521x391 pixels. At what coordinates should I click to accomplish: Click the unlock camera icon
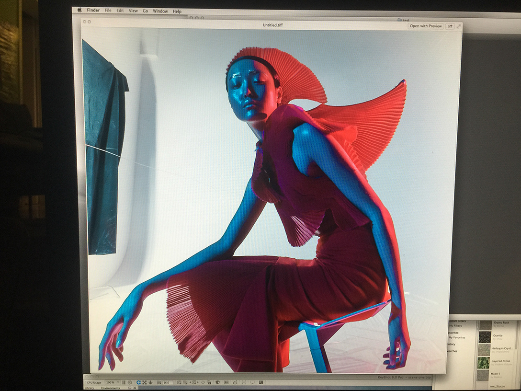(203, 383)
